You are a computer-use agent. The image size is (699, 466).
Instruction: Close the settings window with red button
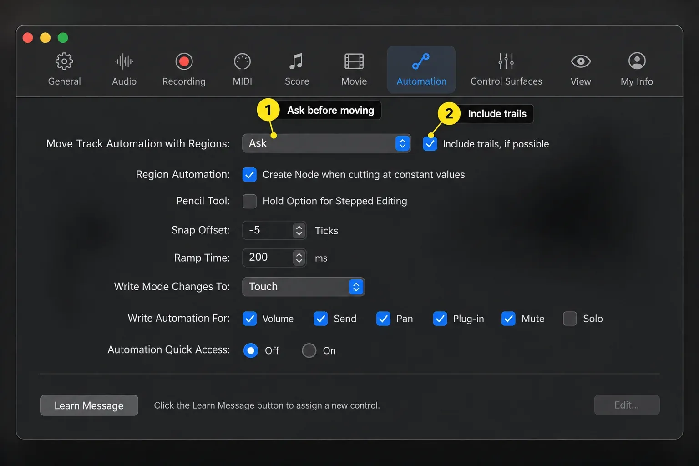click(28, 38)
